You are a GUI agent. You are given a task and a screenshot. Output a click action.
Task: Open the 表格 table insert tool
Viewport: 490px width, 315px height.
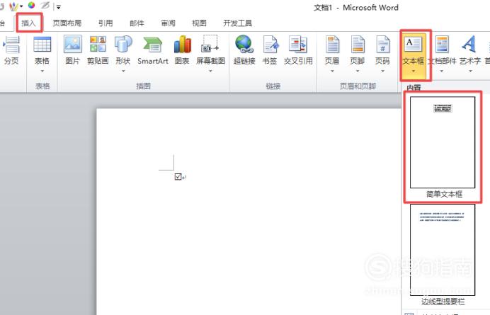point(42,54)
